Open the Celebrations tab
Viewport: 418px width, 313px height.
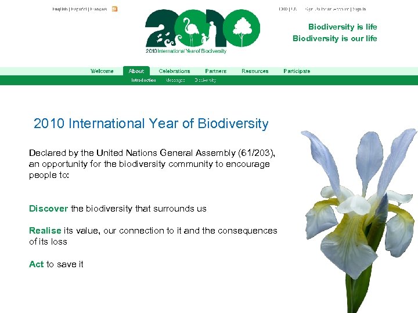(174, 71)
